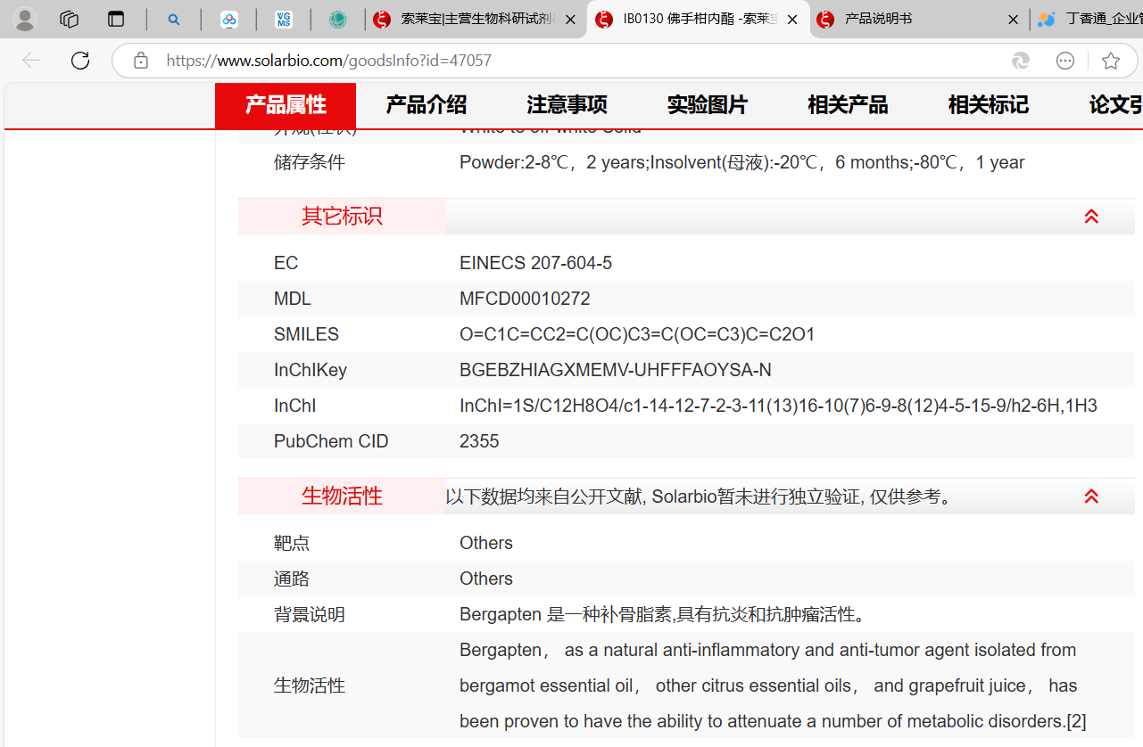Collapse the 其它标识 section with the chevron

tap(1091, 216)
